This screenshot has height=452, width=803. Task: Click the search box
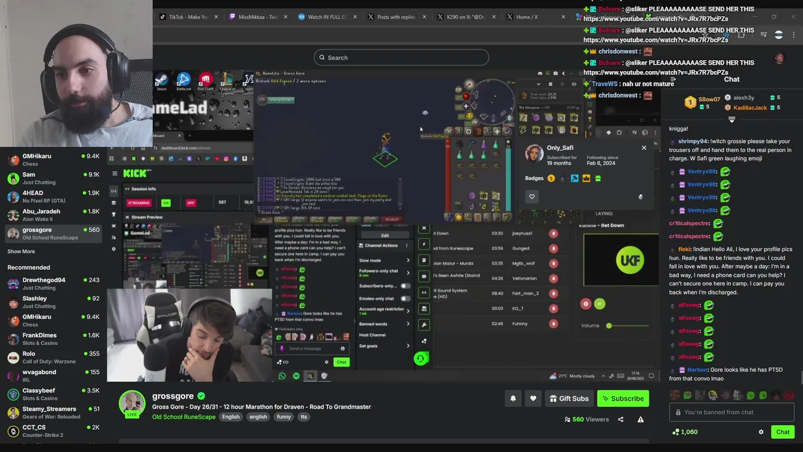pyautogui.click(x=401, y=58)
